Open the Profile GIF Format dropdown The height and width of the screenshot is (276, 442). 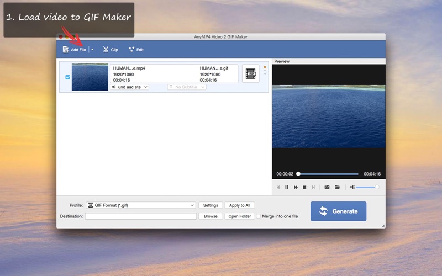(x=141, y=205)
